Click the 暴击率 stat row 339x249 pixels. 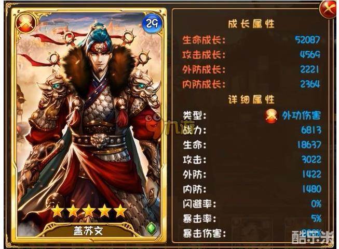tap(252, 218)
